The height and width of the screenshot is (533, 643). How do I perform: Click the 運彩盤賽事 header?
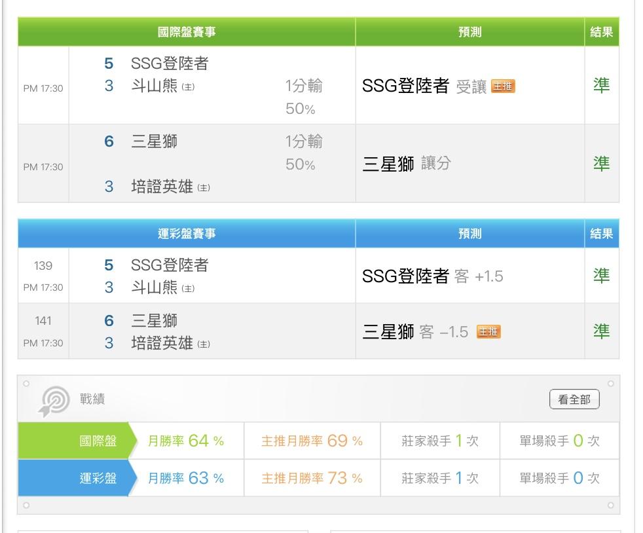click(x=187, y=234)
